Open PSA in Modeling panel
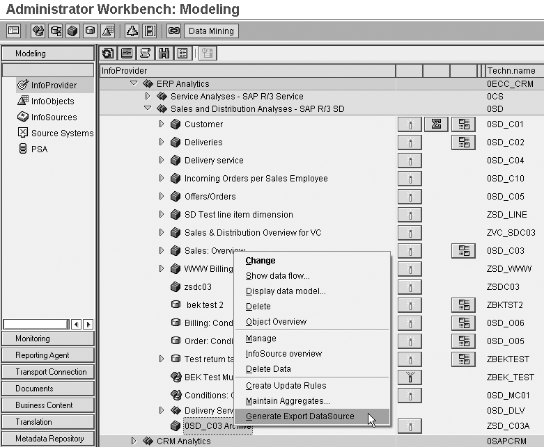 33,149
